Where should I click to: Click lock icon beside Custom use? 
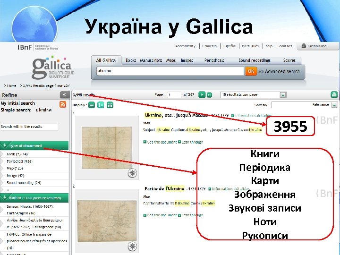coord(304,46)
